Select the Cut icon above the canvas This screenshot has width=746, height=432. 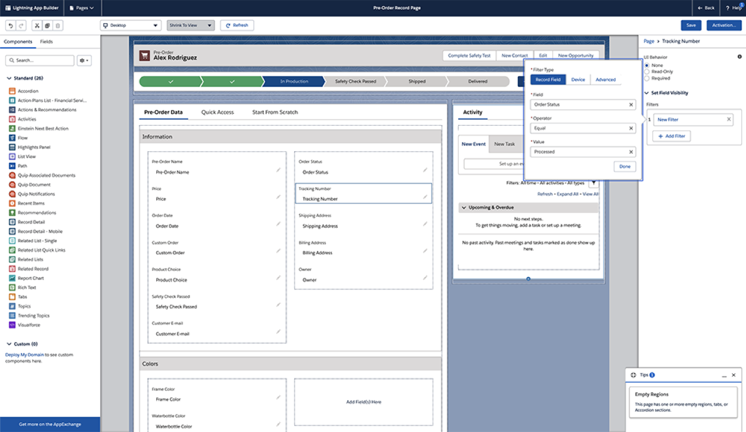(x=37, y=25)
